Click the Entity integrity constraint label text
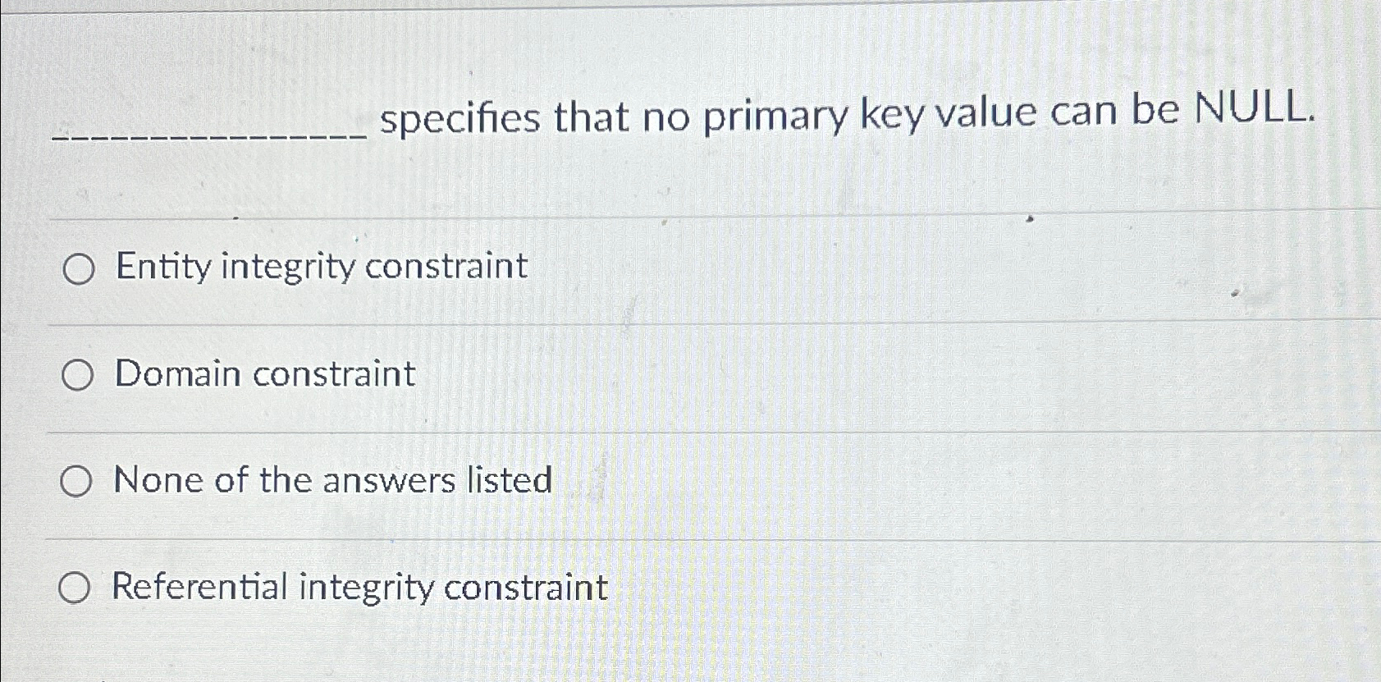The height and width of the screenshot is (682, 1381). [320, 267]
